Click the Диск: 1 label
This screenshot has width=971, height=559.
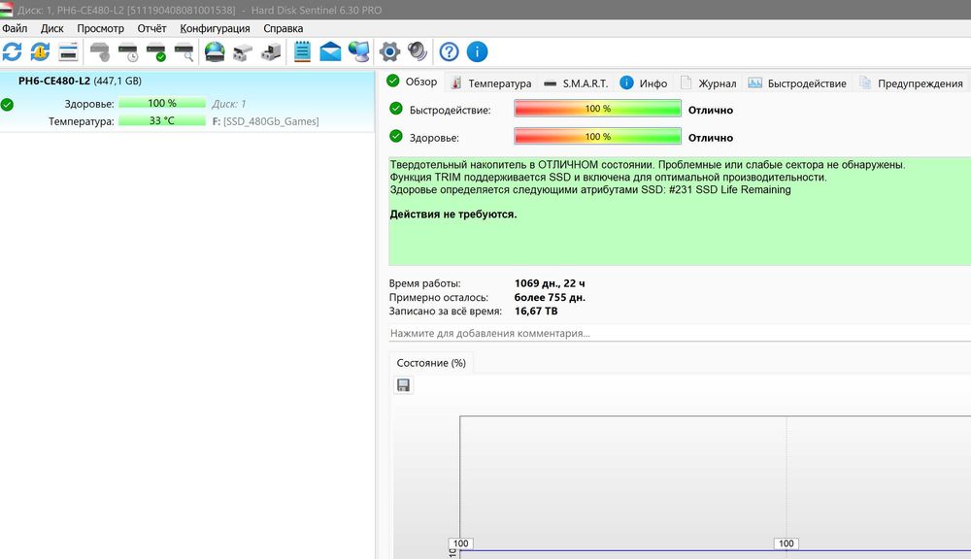[x=228, y=104]
